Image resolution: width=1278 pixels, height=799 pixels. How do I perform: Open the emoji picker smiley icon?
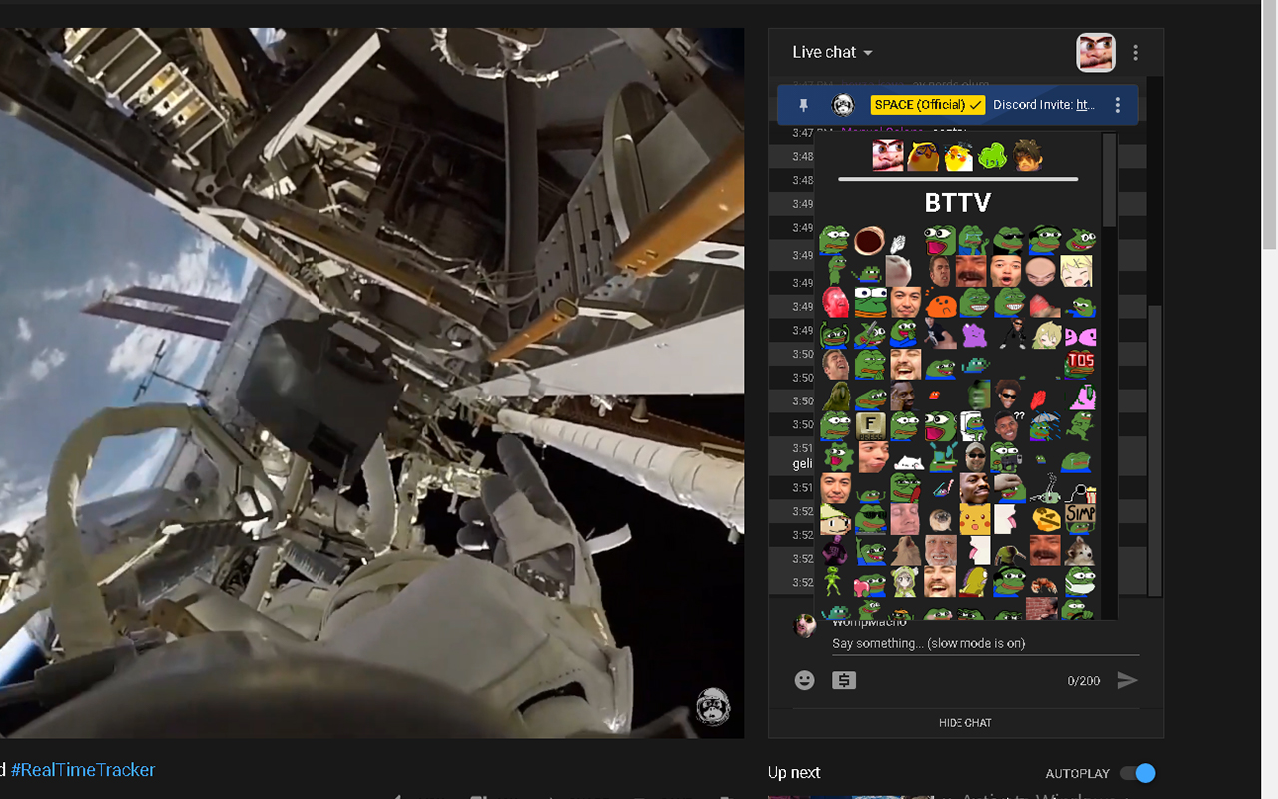[804, 680]
